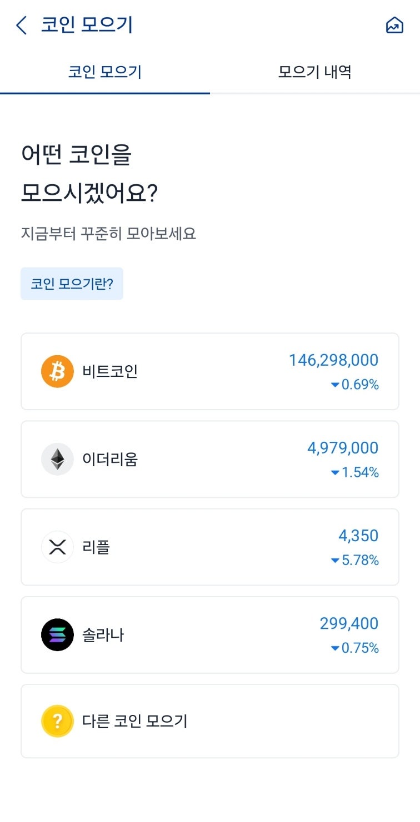Tap 다른 코인 모으기 option
The image size is (420, 822).
pyautogui.click(x=209, y=720)
